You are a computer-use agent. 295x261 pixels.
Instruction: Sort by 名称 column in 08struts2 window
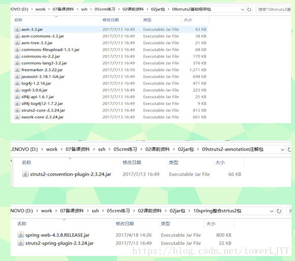click(x=18, y=20)
